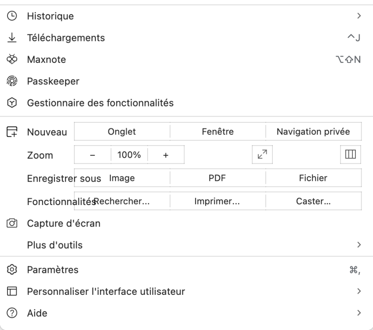
Task: Open Maxnote via its icon
Action: click(12, 59)
